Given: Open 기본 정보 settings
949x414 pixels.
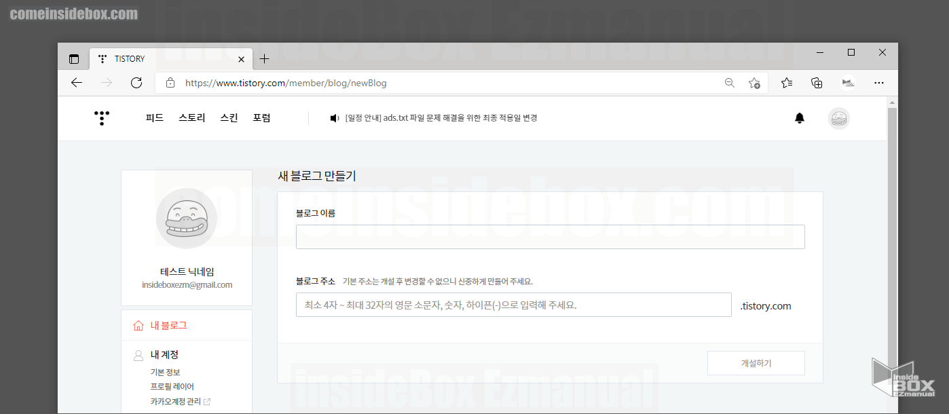Looking at the screenshot, I should pos(165,372).
